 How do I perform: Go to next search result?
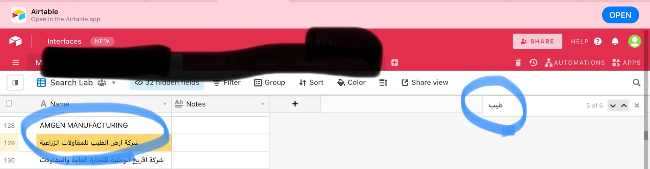613,105
